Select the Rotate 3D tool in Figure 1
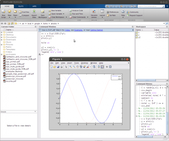This screenshot has height=141, width=169. 81,67
